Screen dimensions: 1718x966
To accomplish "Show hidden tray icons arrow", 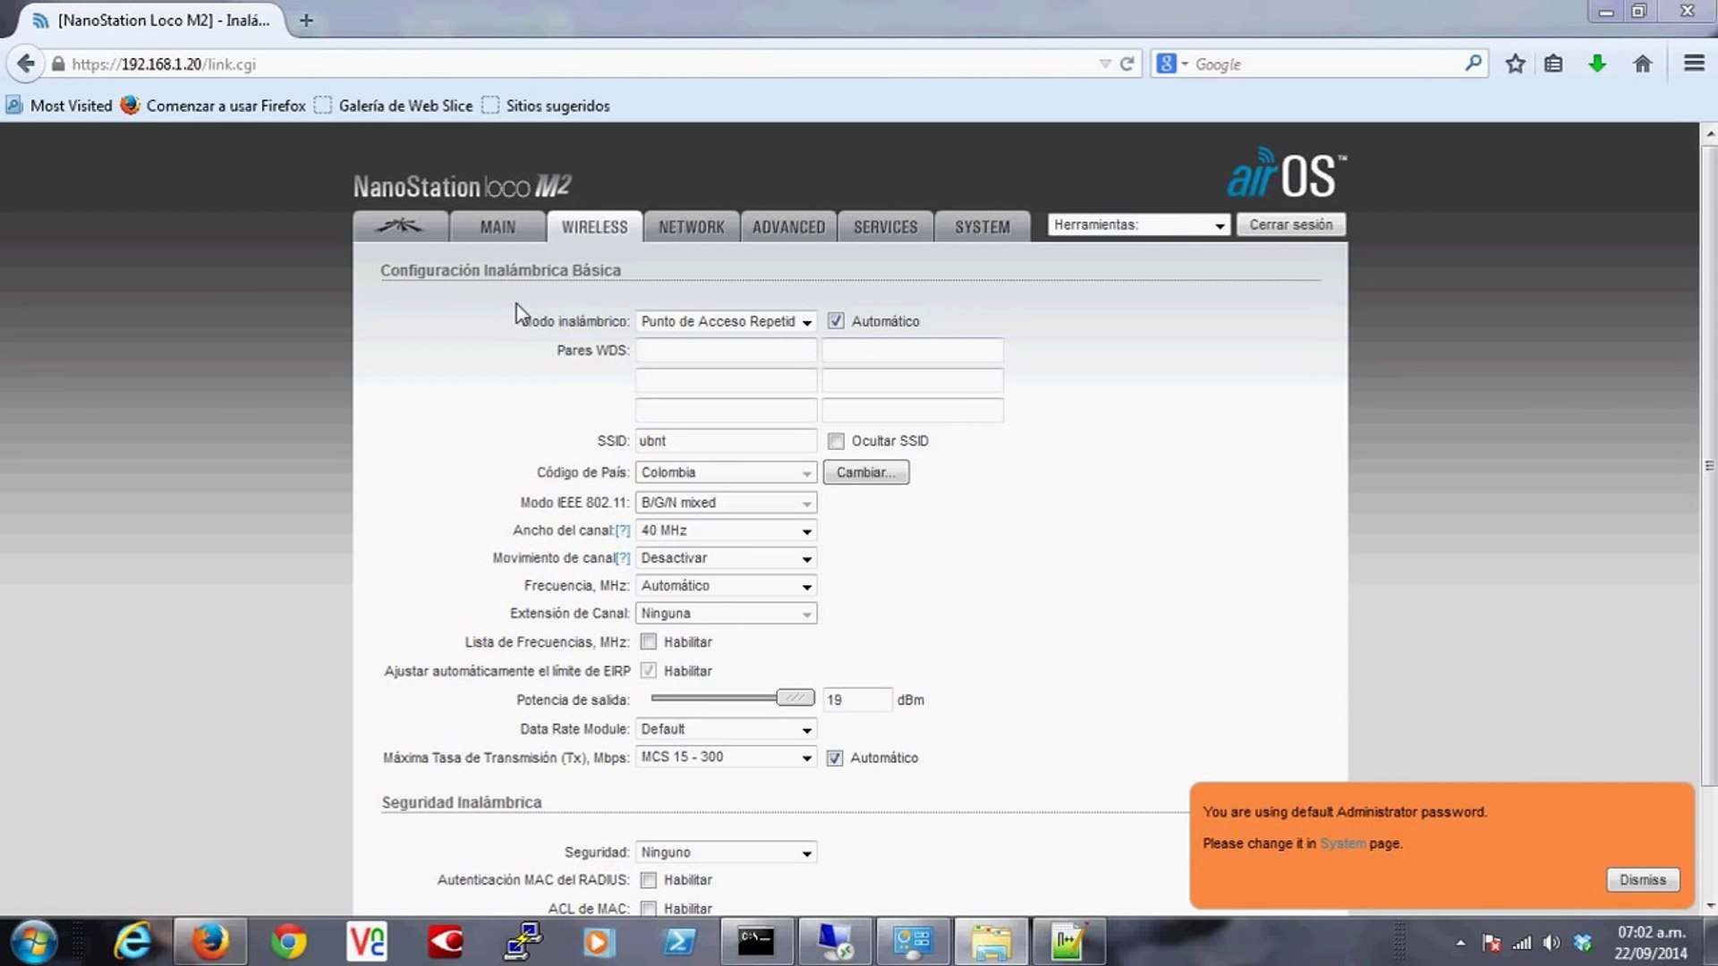I will tap(1460, 943).
